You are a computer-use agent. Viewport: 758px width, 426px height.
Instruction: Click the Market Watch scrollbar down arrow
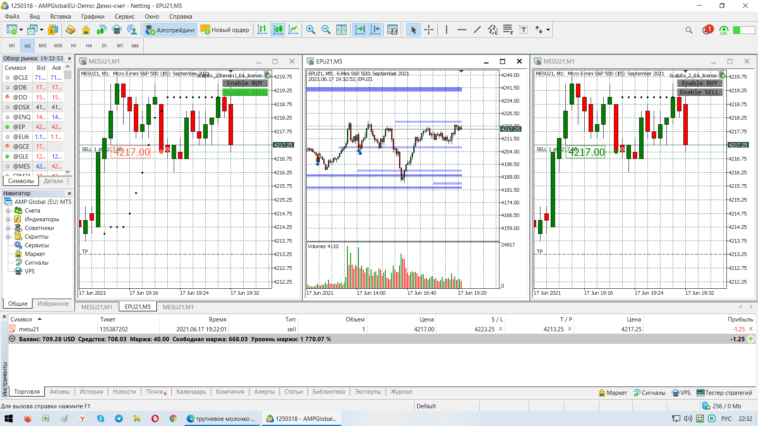point(68,172)
